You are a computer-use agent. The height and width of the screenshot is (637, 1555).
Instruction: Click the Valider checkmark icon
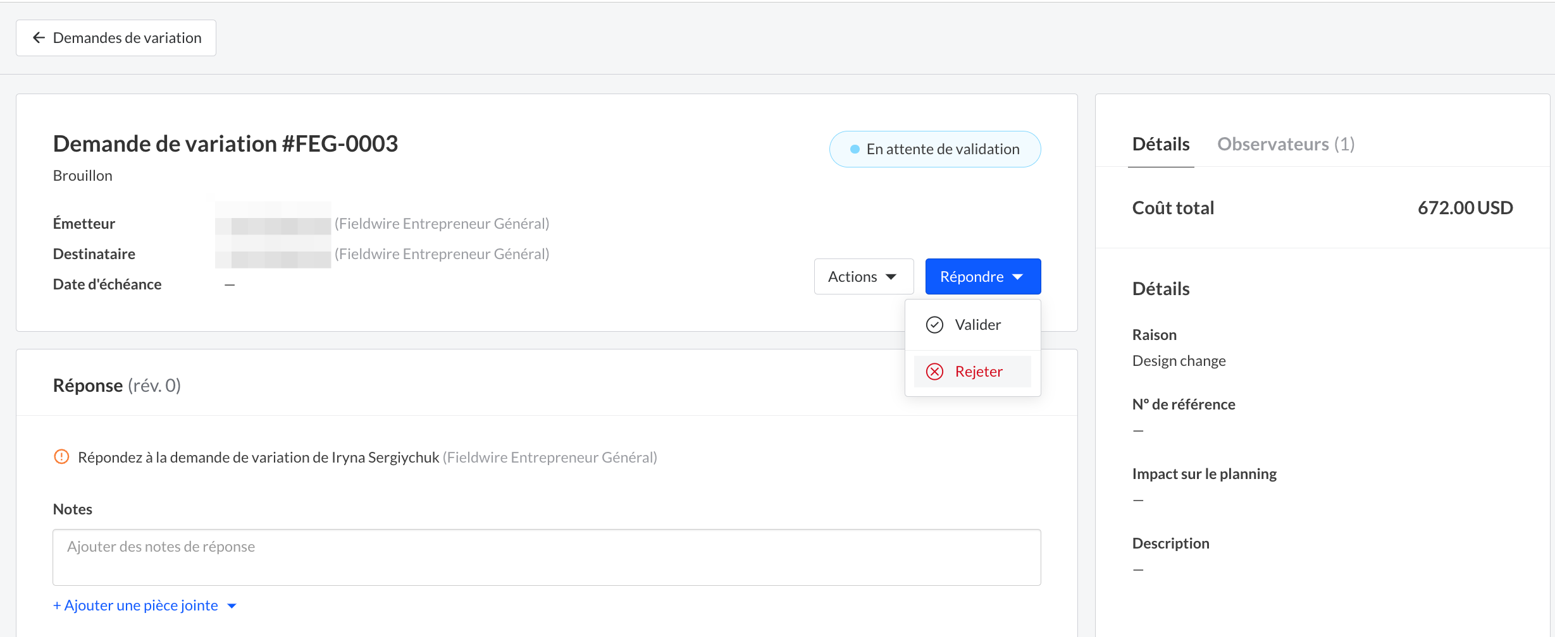click(x=934, y=325)
